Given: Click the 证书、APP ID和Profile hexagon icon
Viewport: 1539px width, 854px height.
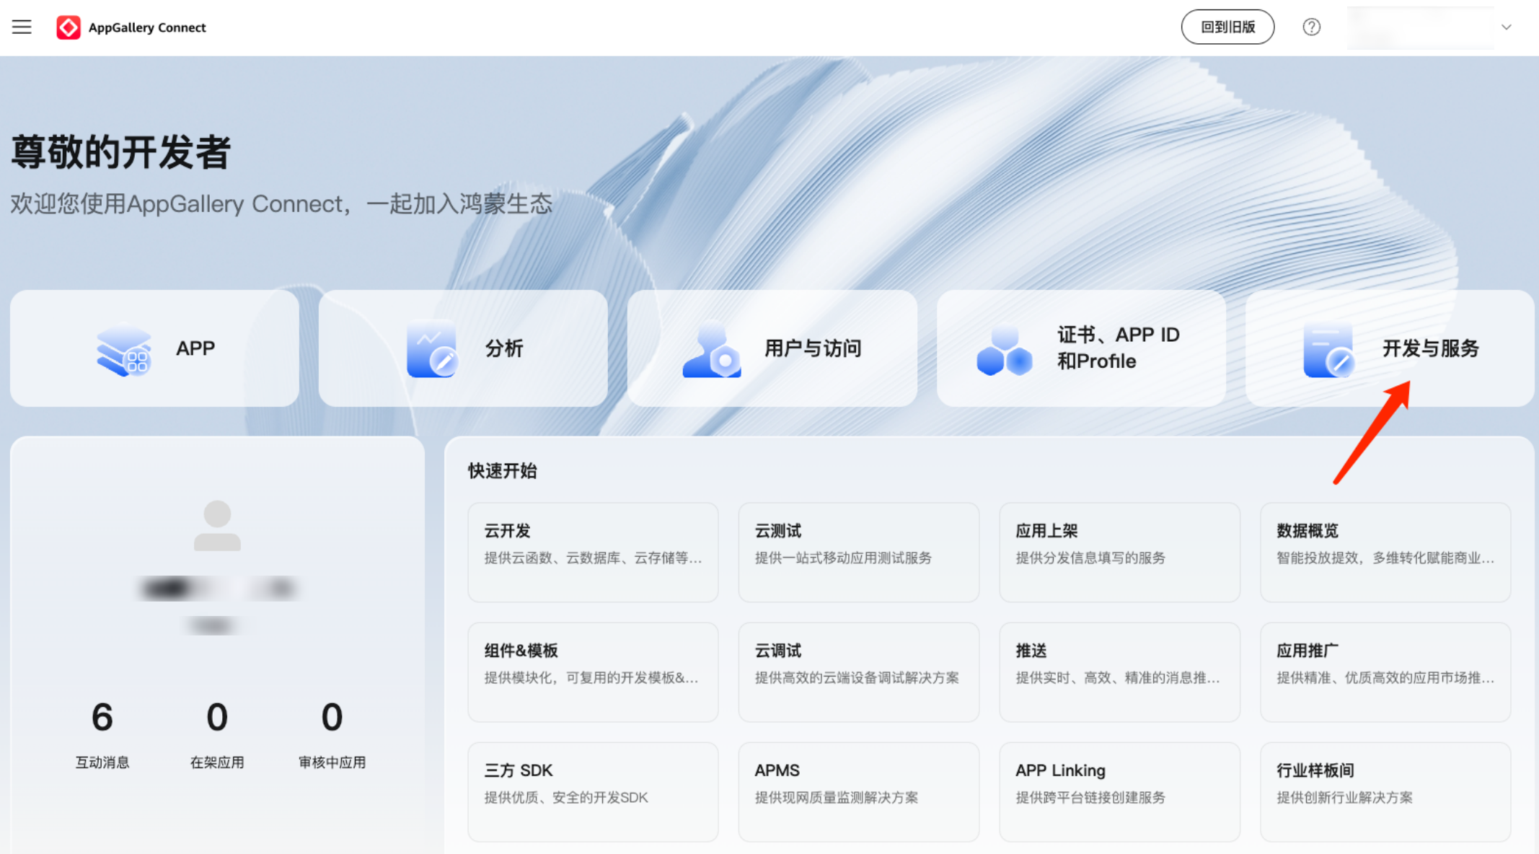Looking at the screenshot, I should [x=1004, y=351].
